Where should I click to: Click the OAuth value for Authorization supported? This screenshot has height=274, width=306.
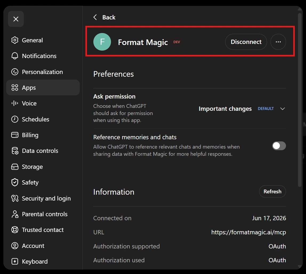[277, 246]
